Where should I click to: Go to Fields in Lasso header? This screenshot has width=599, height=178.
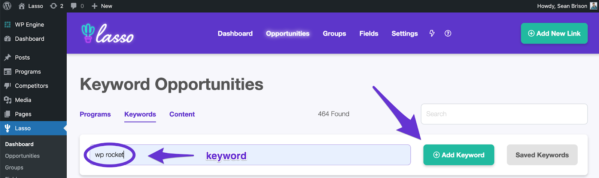[369, 33]
